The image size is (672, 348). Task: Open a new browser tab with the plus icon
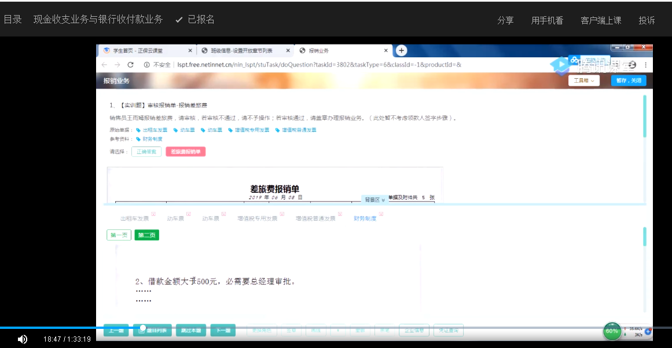click(x=402, y=51)
